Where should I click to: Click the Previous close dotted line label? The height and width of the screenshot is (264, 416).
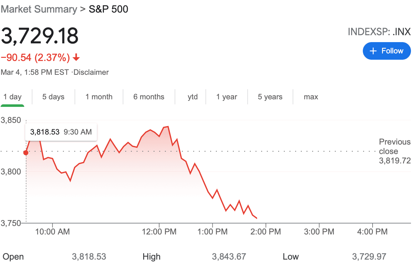(394, 151)
